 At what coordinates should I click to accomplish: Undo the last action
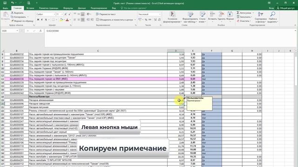[13, 3]
